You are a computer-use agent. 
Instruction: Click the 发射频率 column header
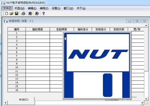click(62, 29)
